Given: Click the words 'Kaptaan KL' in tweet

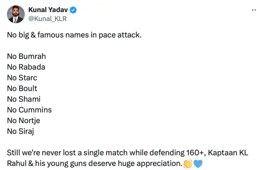Looking at the screenshot, I should tap(228, 153).
